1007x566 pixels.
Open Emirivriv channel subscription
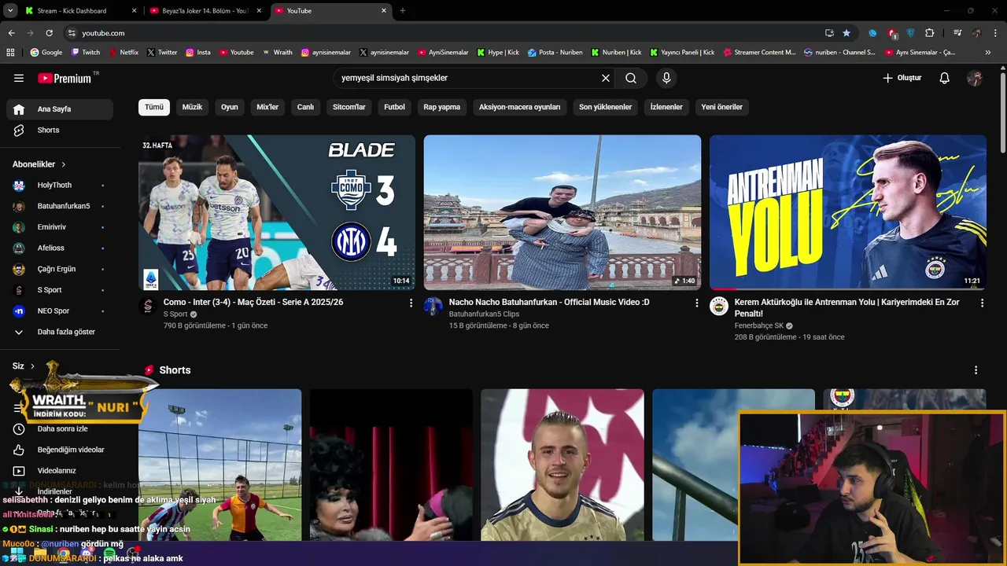point(60,227)
